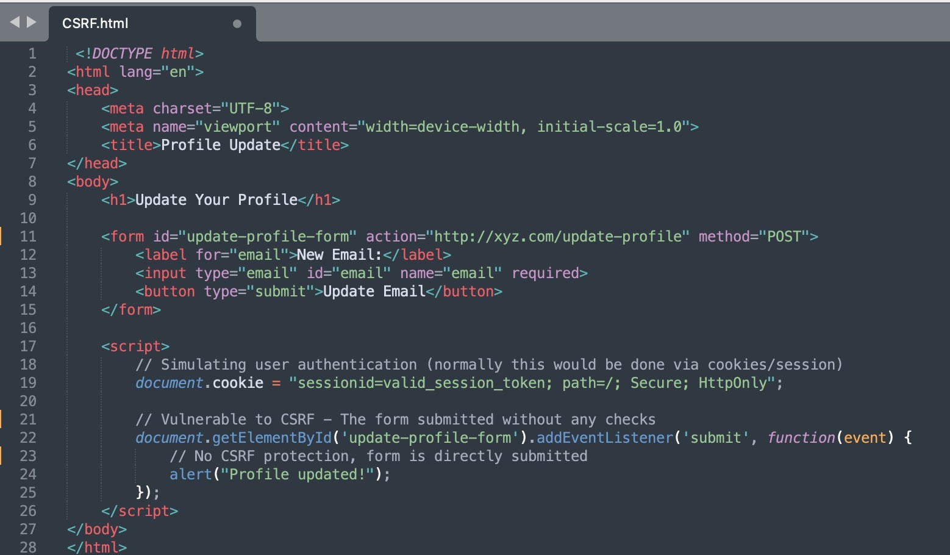Image resolution: width=950 pixels, height=555 pixels.
Task: Click the closing html tag
Action: [x=97, y=547]
